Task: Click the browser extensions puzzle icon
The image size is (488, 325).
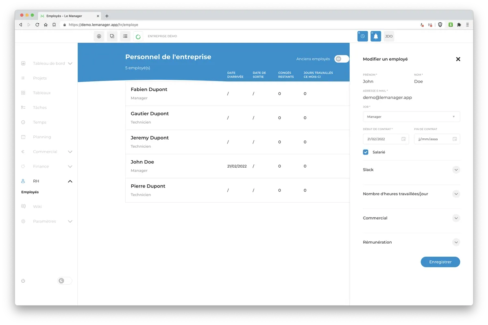Action: tap(459, 25)
